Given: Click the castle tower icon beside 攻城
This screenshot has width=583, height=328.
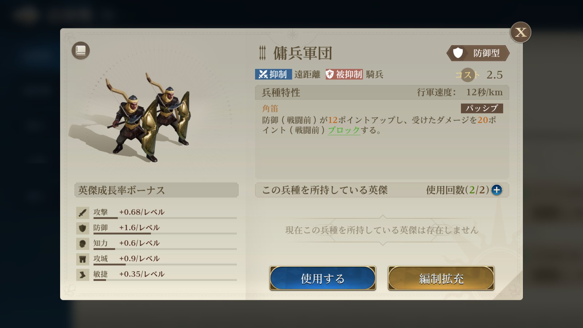Looking at the screenshot, I should coord(83,259).
